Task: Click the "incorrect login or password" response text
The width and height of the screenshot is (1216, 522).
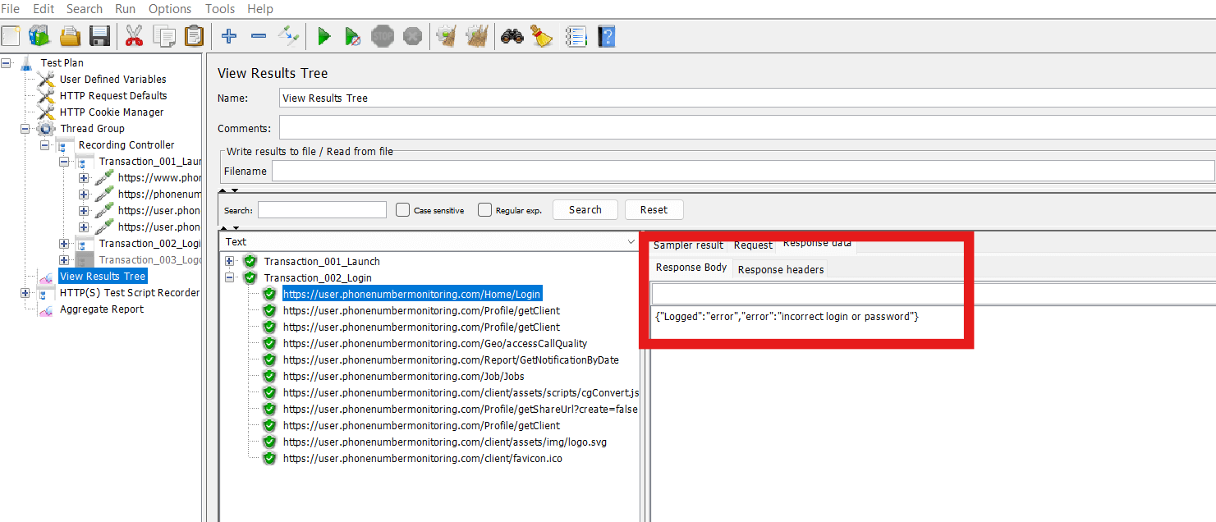Action: point(845,317)
